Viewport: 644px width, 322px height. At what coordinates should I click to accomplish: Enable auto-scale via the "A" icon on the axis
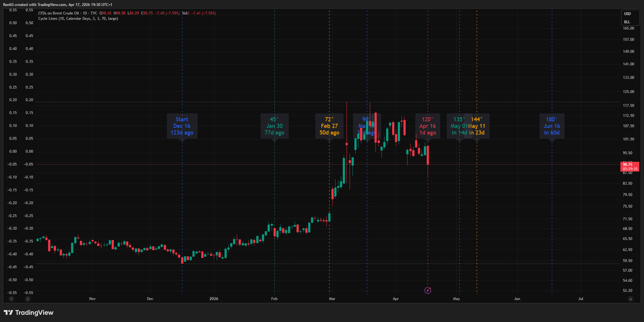pyautogui.click(x=631, y=299)
